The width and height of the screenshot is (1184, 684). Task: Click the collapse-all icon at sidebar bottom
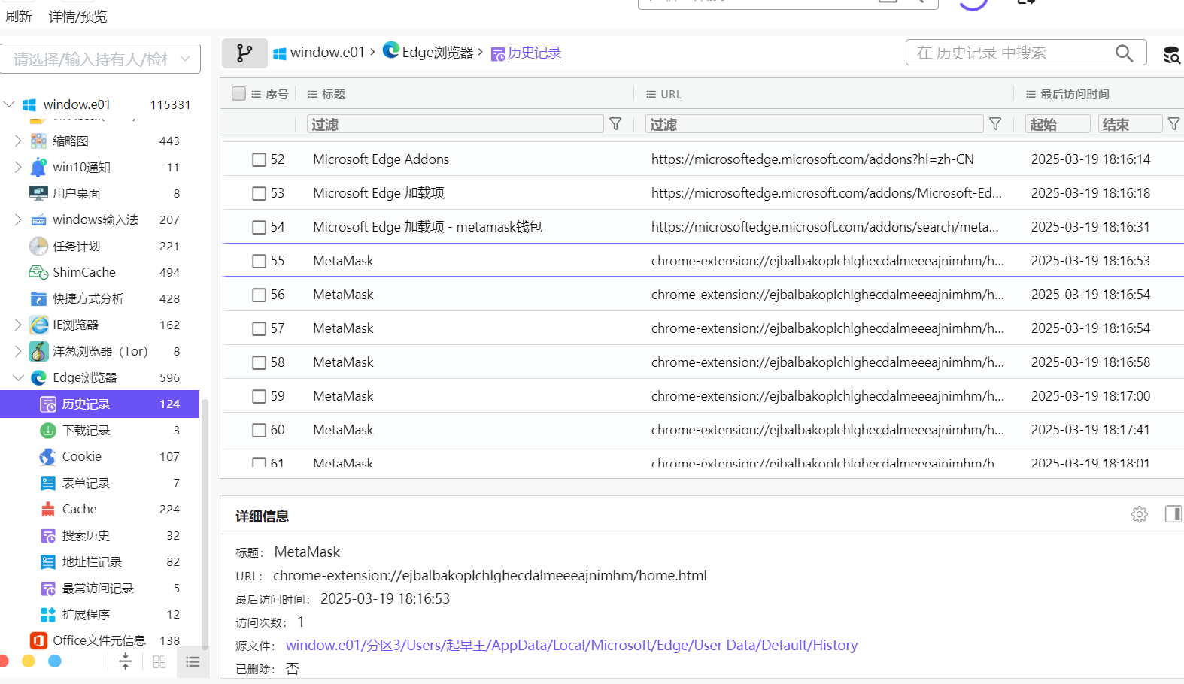tap(126, 661)
